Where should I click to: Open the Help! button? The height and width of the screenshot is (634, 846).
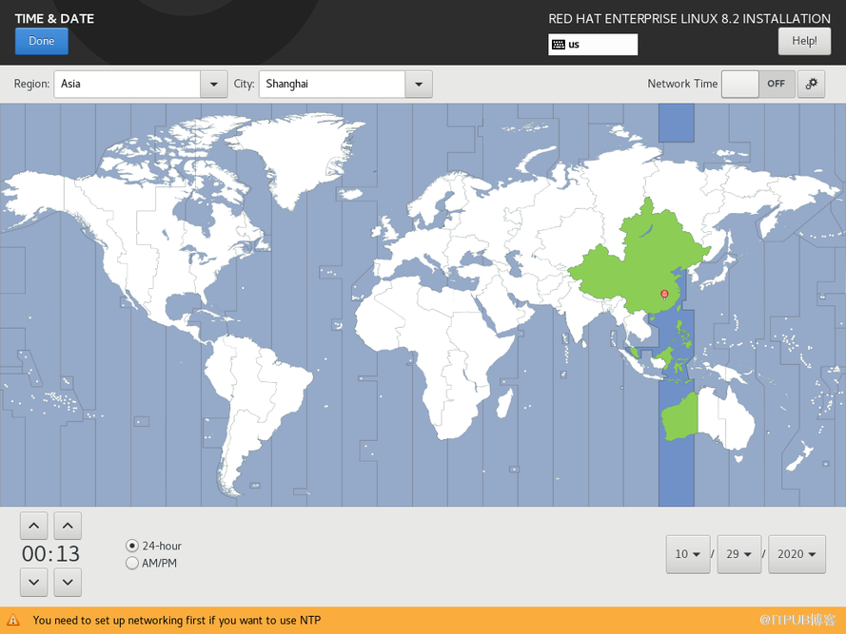804,41
